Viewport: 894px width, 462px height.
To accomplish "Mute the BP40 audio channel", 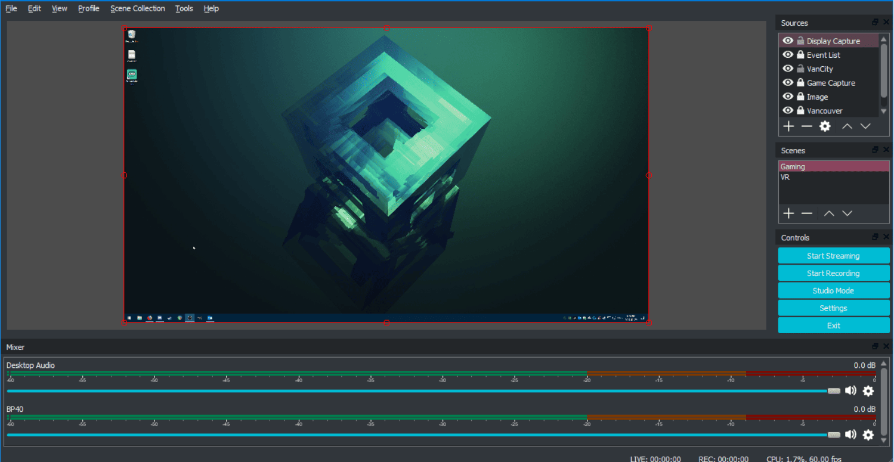I will (850, 435).
